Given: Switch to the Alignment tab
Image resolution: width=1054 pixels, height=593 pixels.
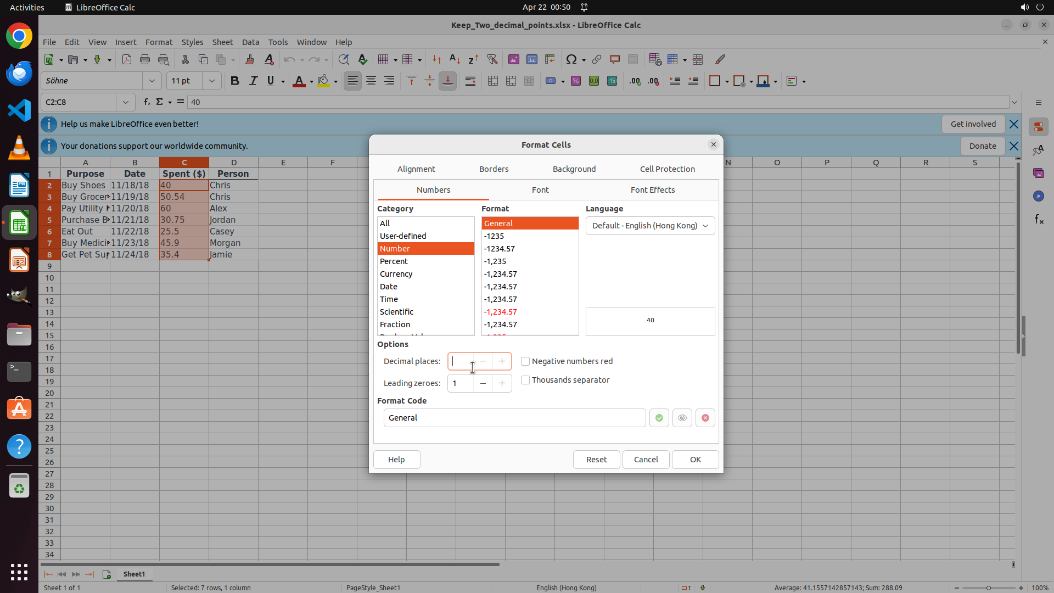Looking at the screenshot, I should [x=416, y=169].
